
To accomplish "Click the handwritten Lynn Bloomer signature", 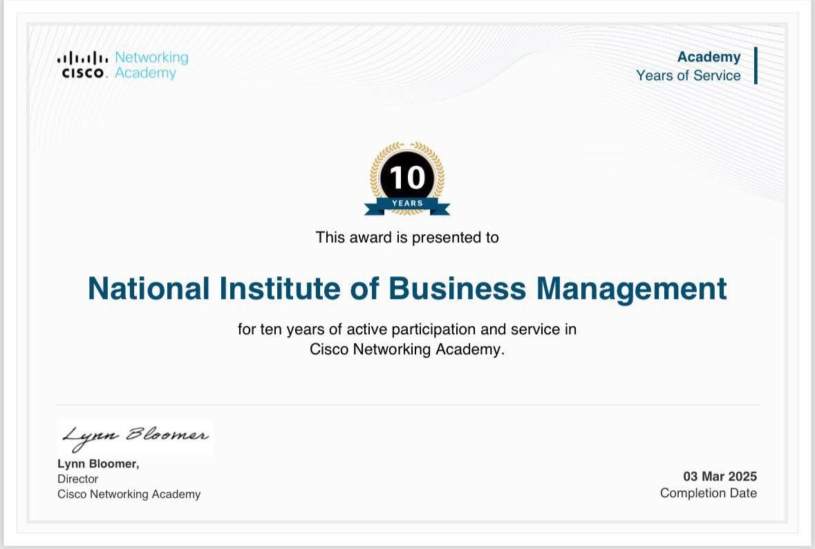I will (x=135, y=436).
